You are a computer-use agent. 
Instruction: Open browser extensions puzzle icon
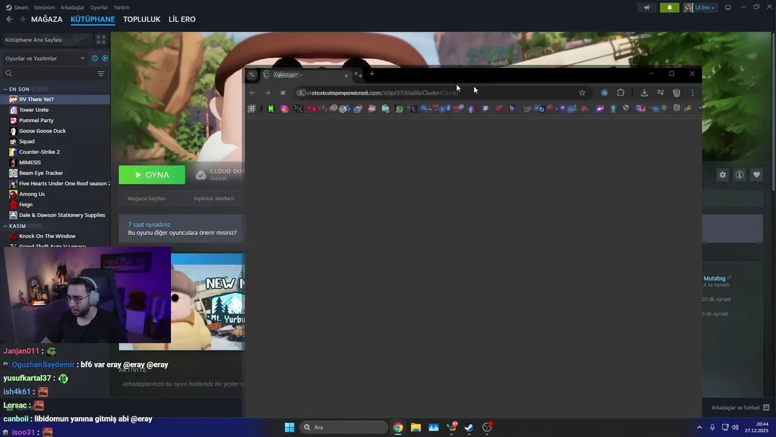tap(621, 93)
